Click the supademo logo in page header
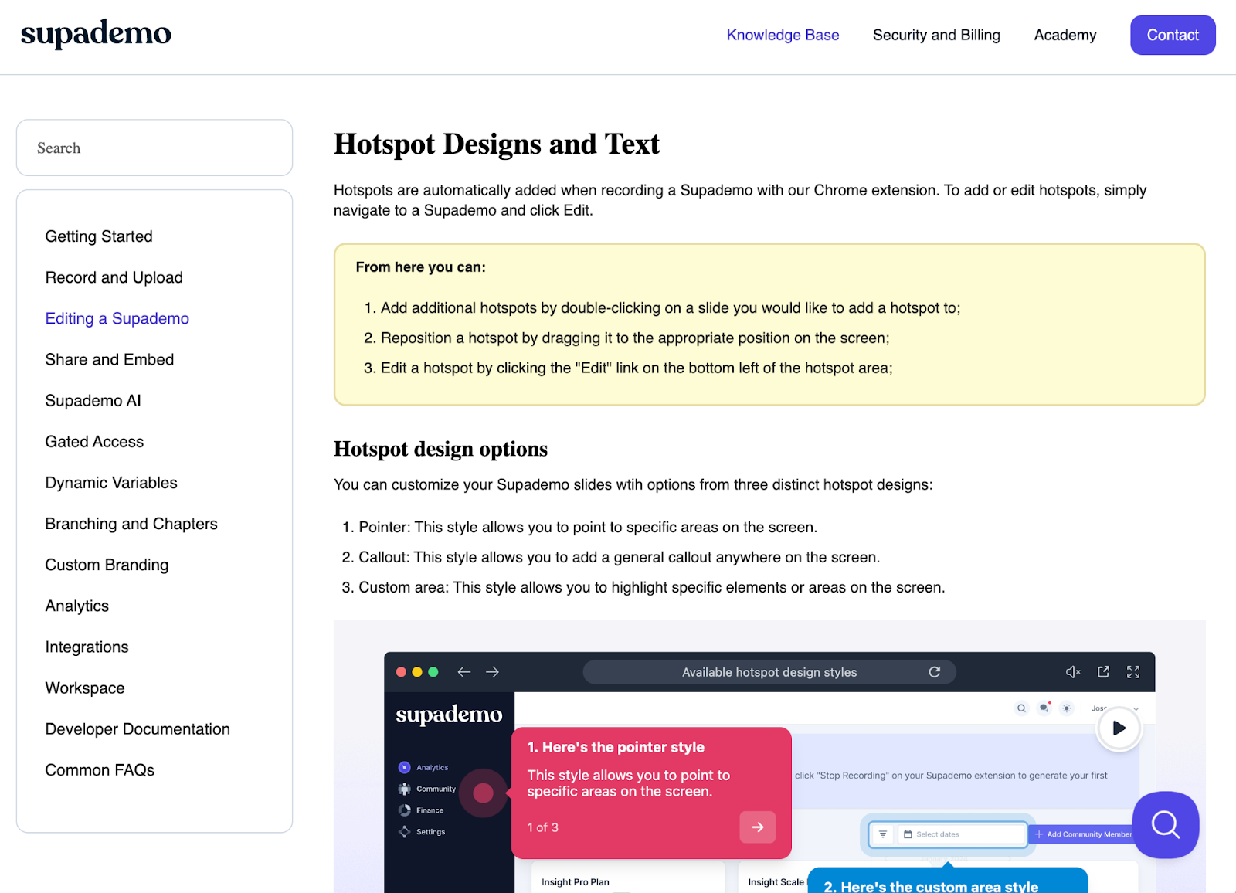Image resolution: width=1236 pixels, height=893 pixels. (96, 34)
